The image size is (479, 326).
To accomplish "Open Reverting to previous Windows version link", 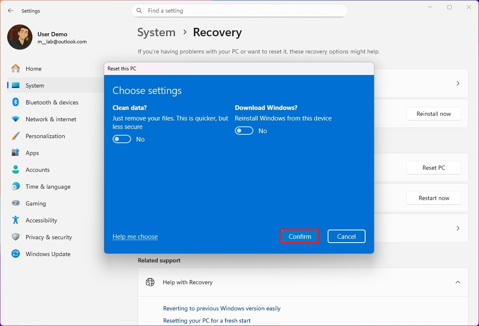I will (x=222, y=308).
